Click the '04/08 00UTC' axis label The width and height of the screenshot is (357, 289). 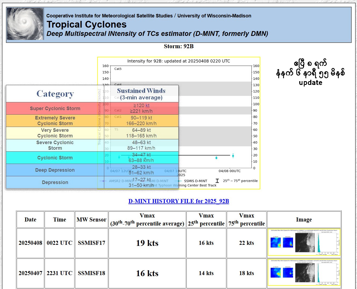point(230,171)
